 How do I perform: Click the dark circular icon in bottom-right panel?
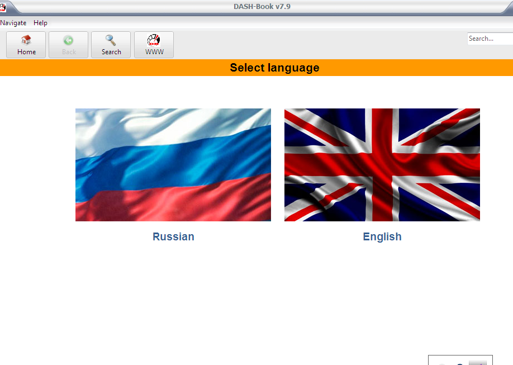(x=459, y=363)
